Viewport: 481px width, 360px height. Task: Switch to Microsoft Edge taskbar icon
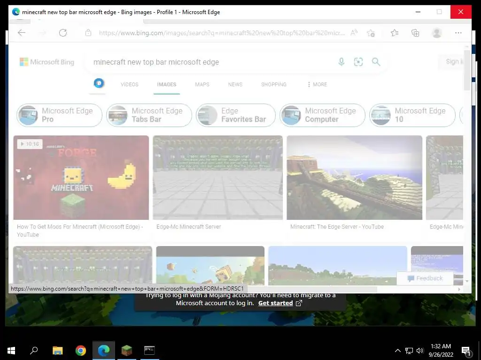tap(104, 351)
